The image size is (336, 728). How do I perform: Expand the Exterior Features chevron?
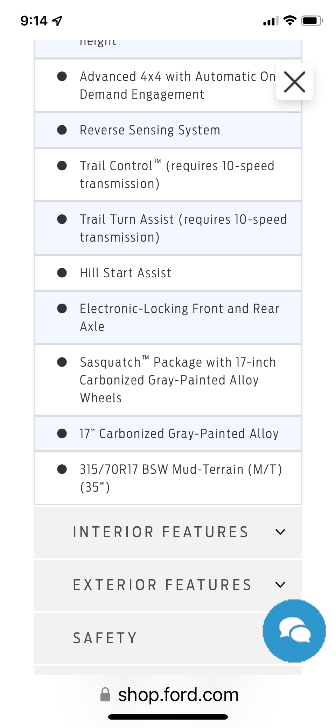(x=280, y=585)
